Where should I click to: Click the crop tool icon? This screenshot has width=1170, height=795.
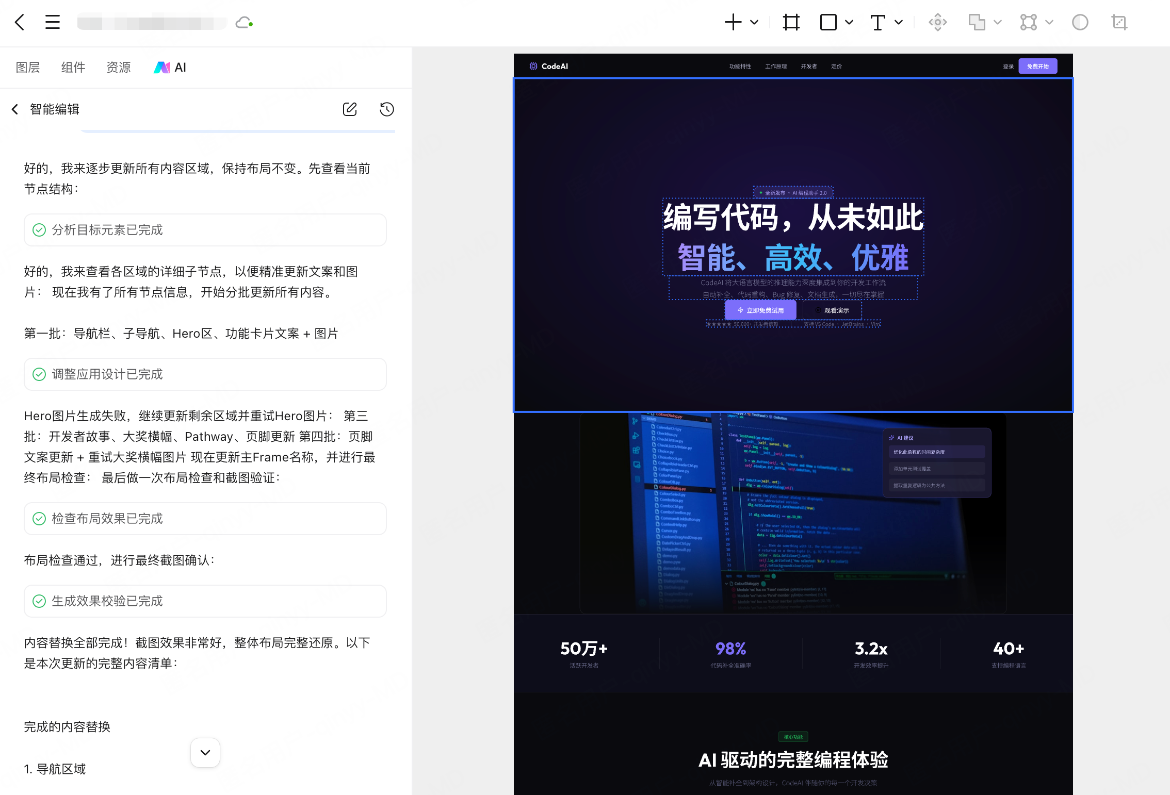coord(1119,22)
